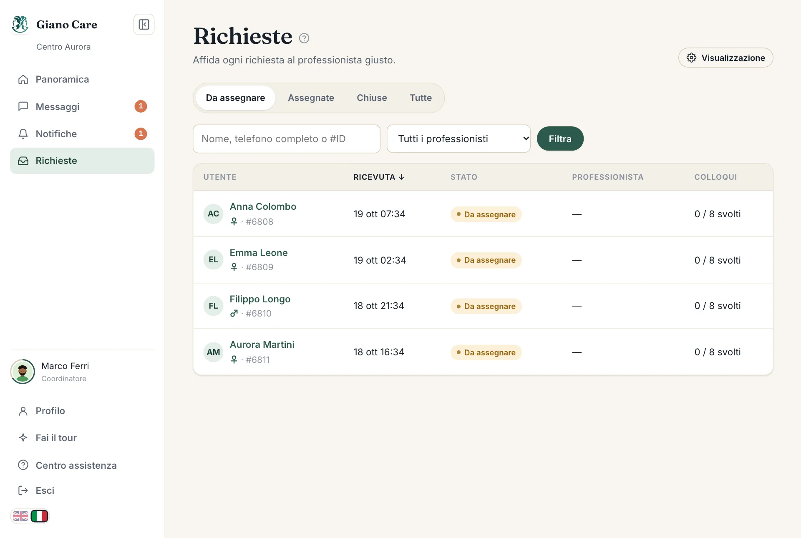Image resolution: width=801 pixels, height=538 pixels.
Task: Select Richieste in the sidebar
Action: point(82,161)
